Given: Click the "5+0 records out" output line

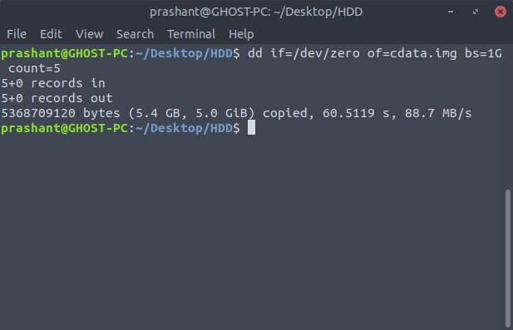Looking at the screenshot, I should [x=57, y=98].
